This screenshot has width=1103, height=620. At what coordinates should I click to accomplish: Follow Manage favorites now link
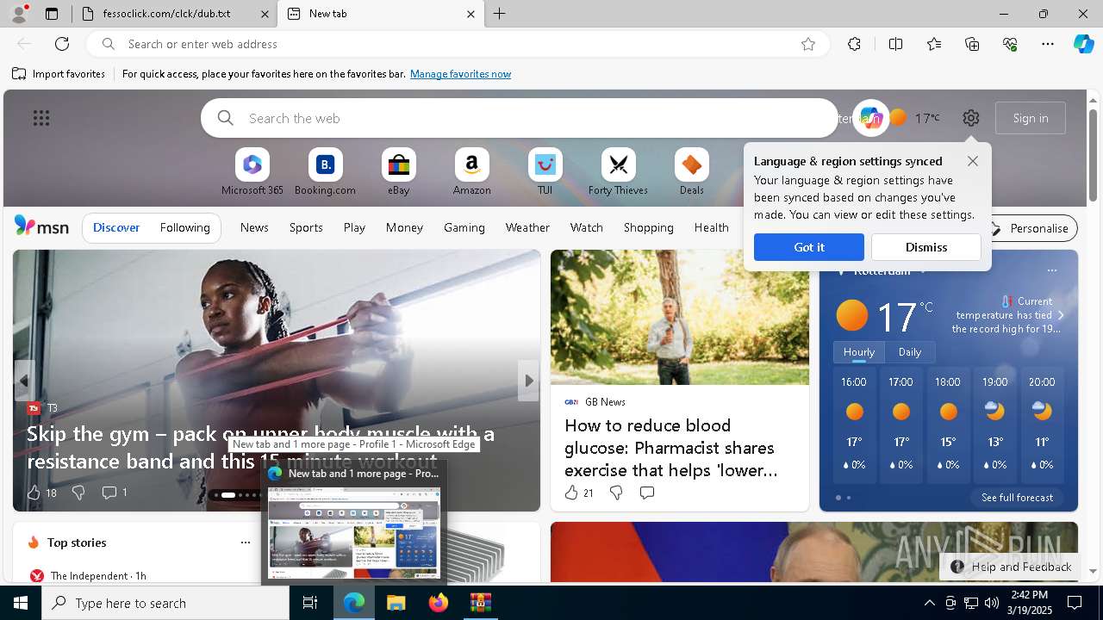pos(460,74)
